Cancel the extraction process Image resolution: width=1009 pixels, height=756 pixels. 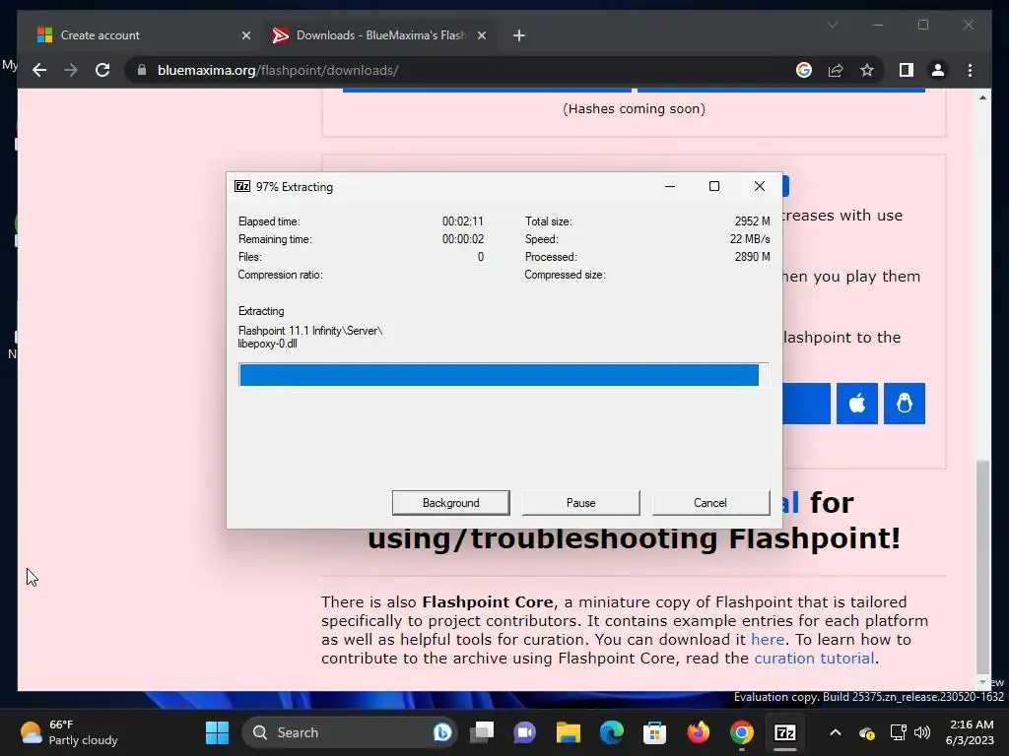pyautogui.click(x=710, y=503)
